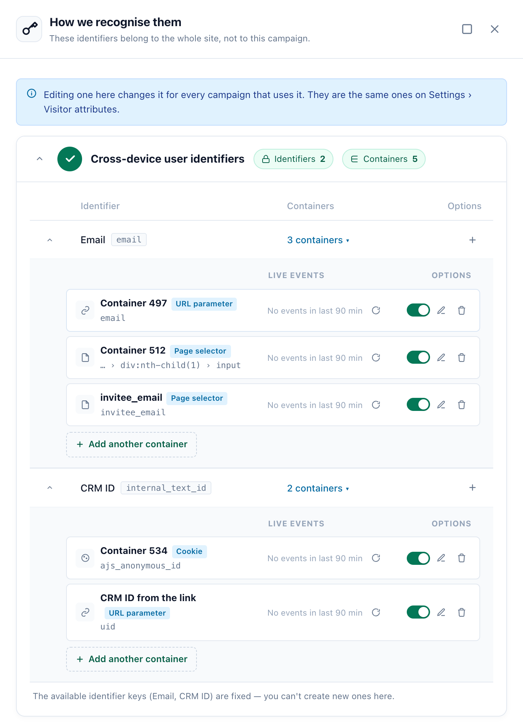Refresh live events for Container 534
523x726 pixels.
pyautogui.click(x=376, y=558)
